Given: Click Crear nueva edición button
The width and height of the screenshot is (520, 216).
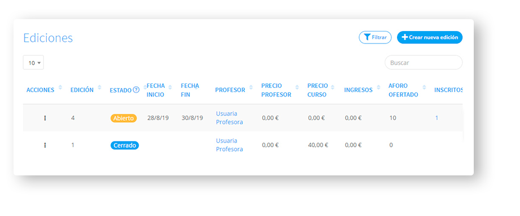Looking at the screenshot, I should tap(430, 37).
